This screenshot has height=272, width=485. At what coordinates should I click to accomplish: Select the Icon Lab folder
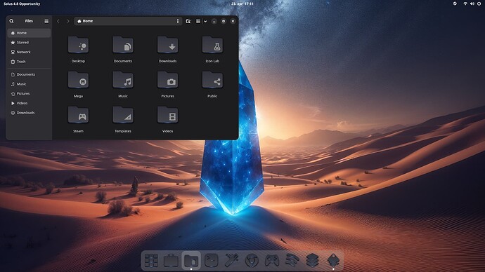coord(212,45)
